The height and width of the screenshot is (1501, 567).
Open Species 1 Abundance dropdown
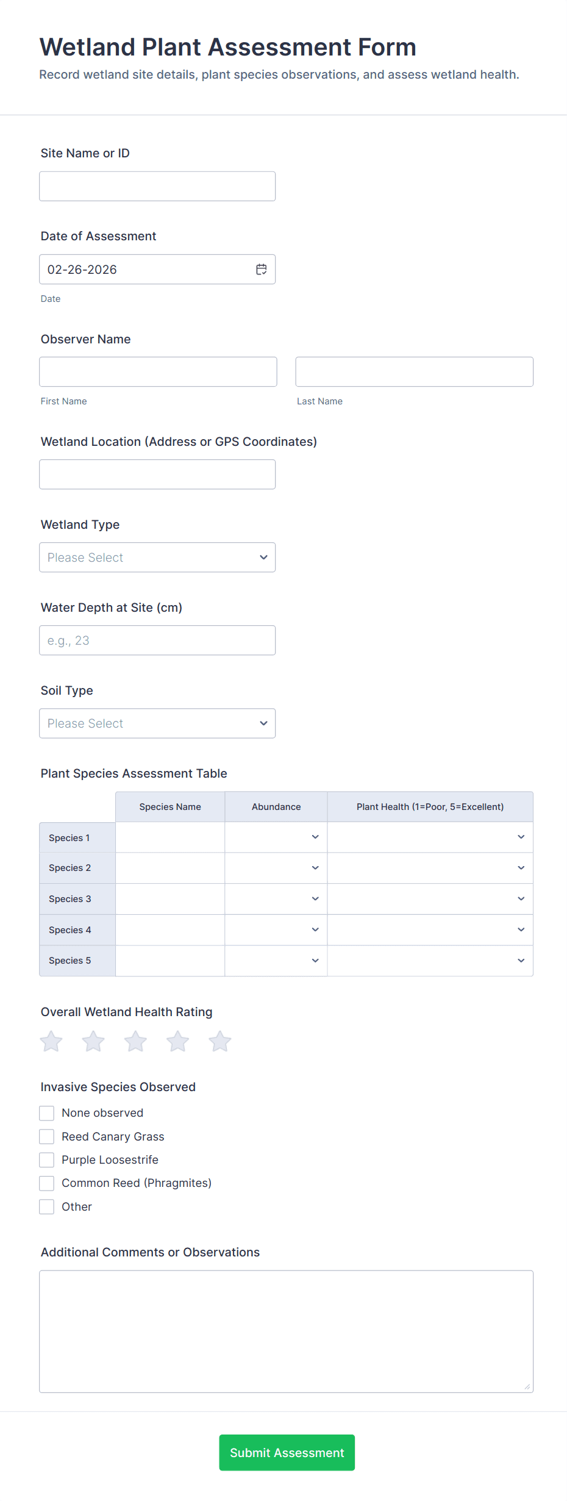click(276, 837)
